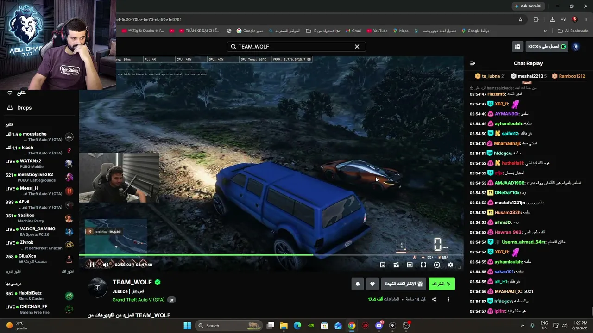
Task: Open the Grand Theft Auto V (GTA) category link
Action: pos(139,300)
